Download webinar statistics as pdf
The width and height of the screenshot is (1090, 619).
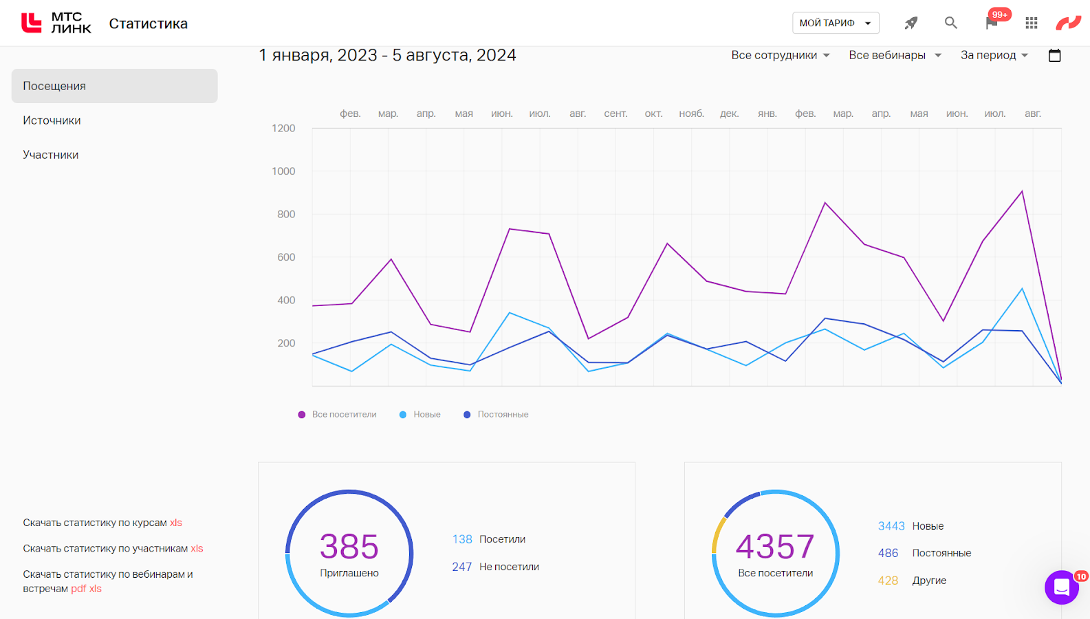click(78, 589)
